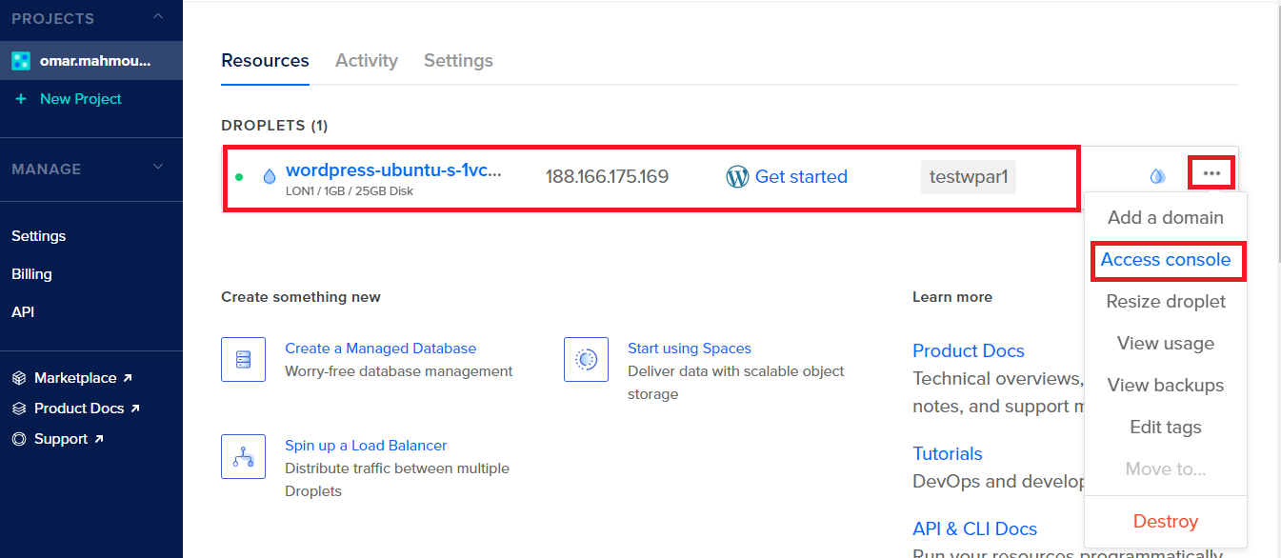Click the Product Docs stack icon in sidebar
This screenshot has width=1281, height=558.
(x=19, y=409)
